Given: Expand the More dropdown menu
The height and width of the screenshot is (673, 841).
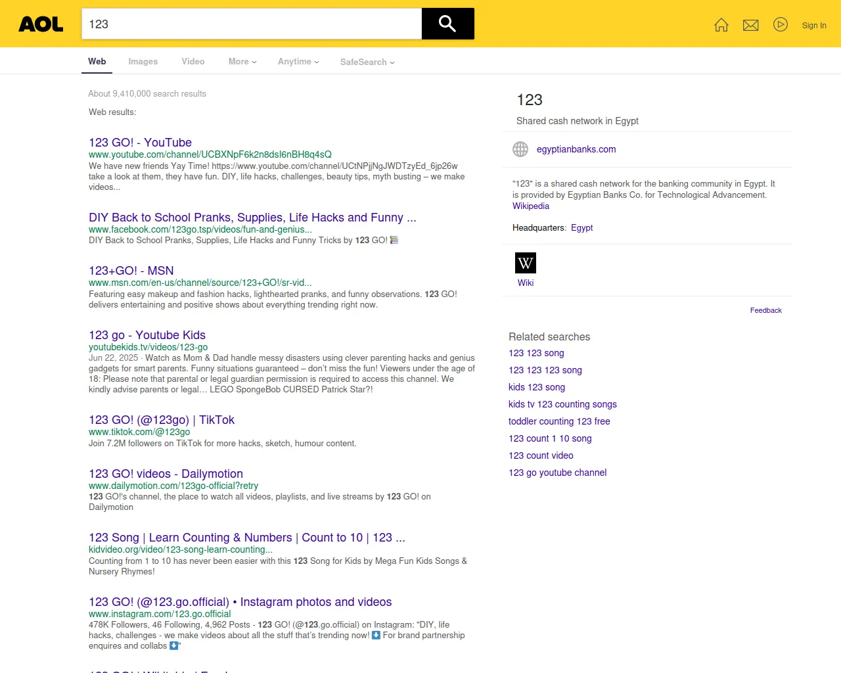Looking at the screenshot, I should [242, 62].
